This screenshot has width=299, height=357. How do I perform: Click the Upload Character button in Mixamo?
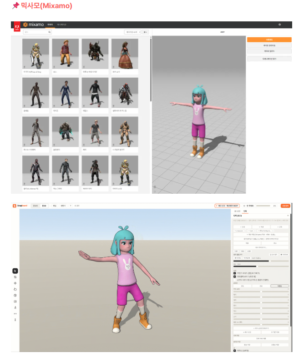click(269, 51)
